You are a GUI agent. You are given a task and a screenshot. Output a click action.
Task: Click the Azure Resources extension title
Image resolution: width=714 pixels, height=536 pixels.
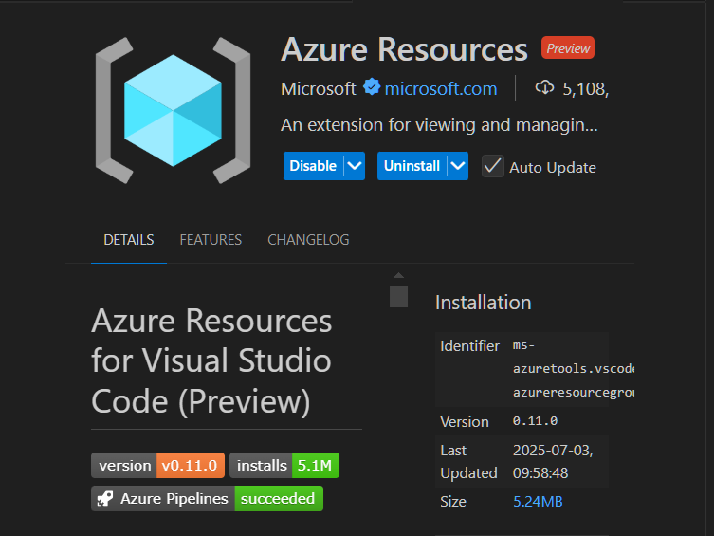(404, 49)
